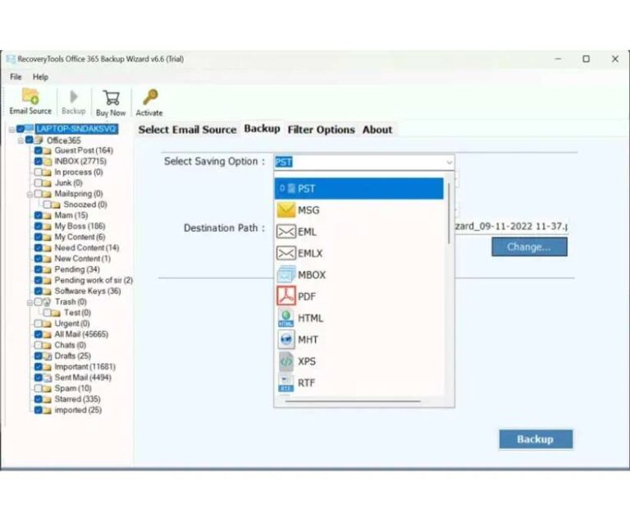This screenshot has width=630, height=523.
Task: Select the Pending work of sir (2) folder
Action: [x=94, y=280]
